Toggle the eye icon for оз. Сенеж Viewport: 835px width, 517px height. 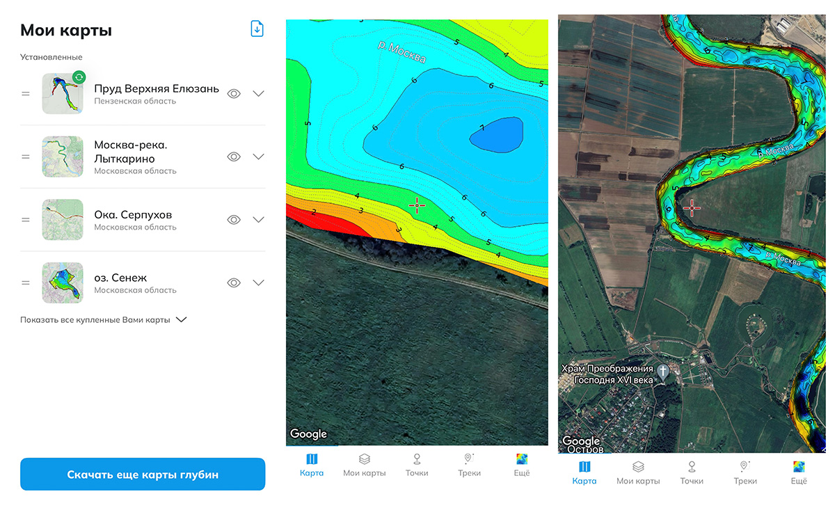click(x=234, y=283)
